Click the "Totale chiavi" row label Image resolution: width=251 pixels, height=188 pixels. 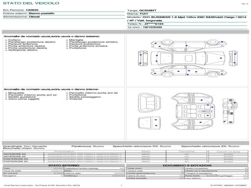point(135,168)
